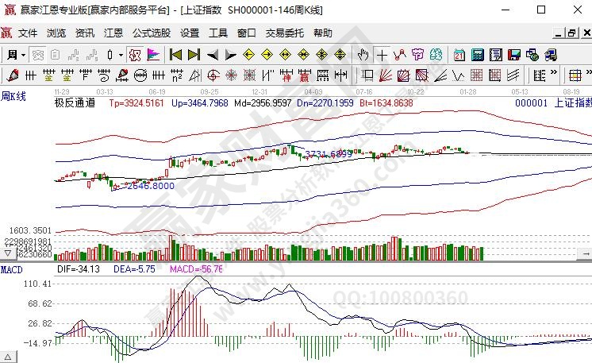Viewport: 592px width, 363px height.
Task: Click the 周K线 chart label
Action: (x=13, y=96)
